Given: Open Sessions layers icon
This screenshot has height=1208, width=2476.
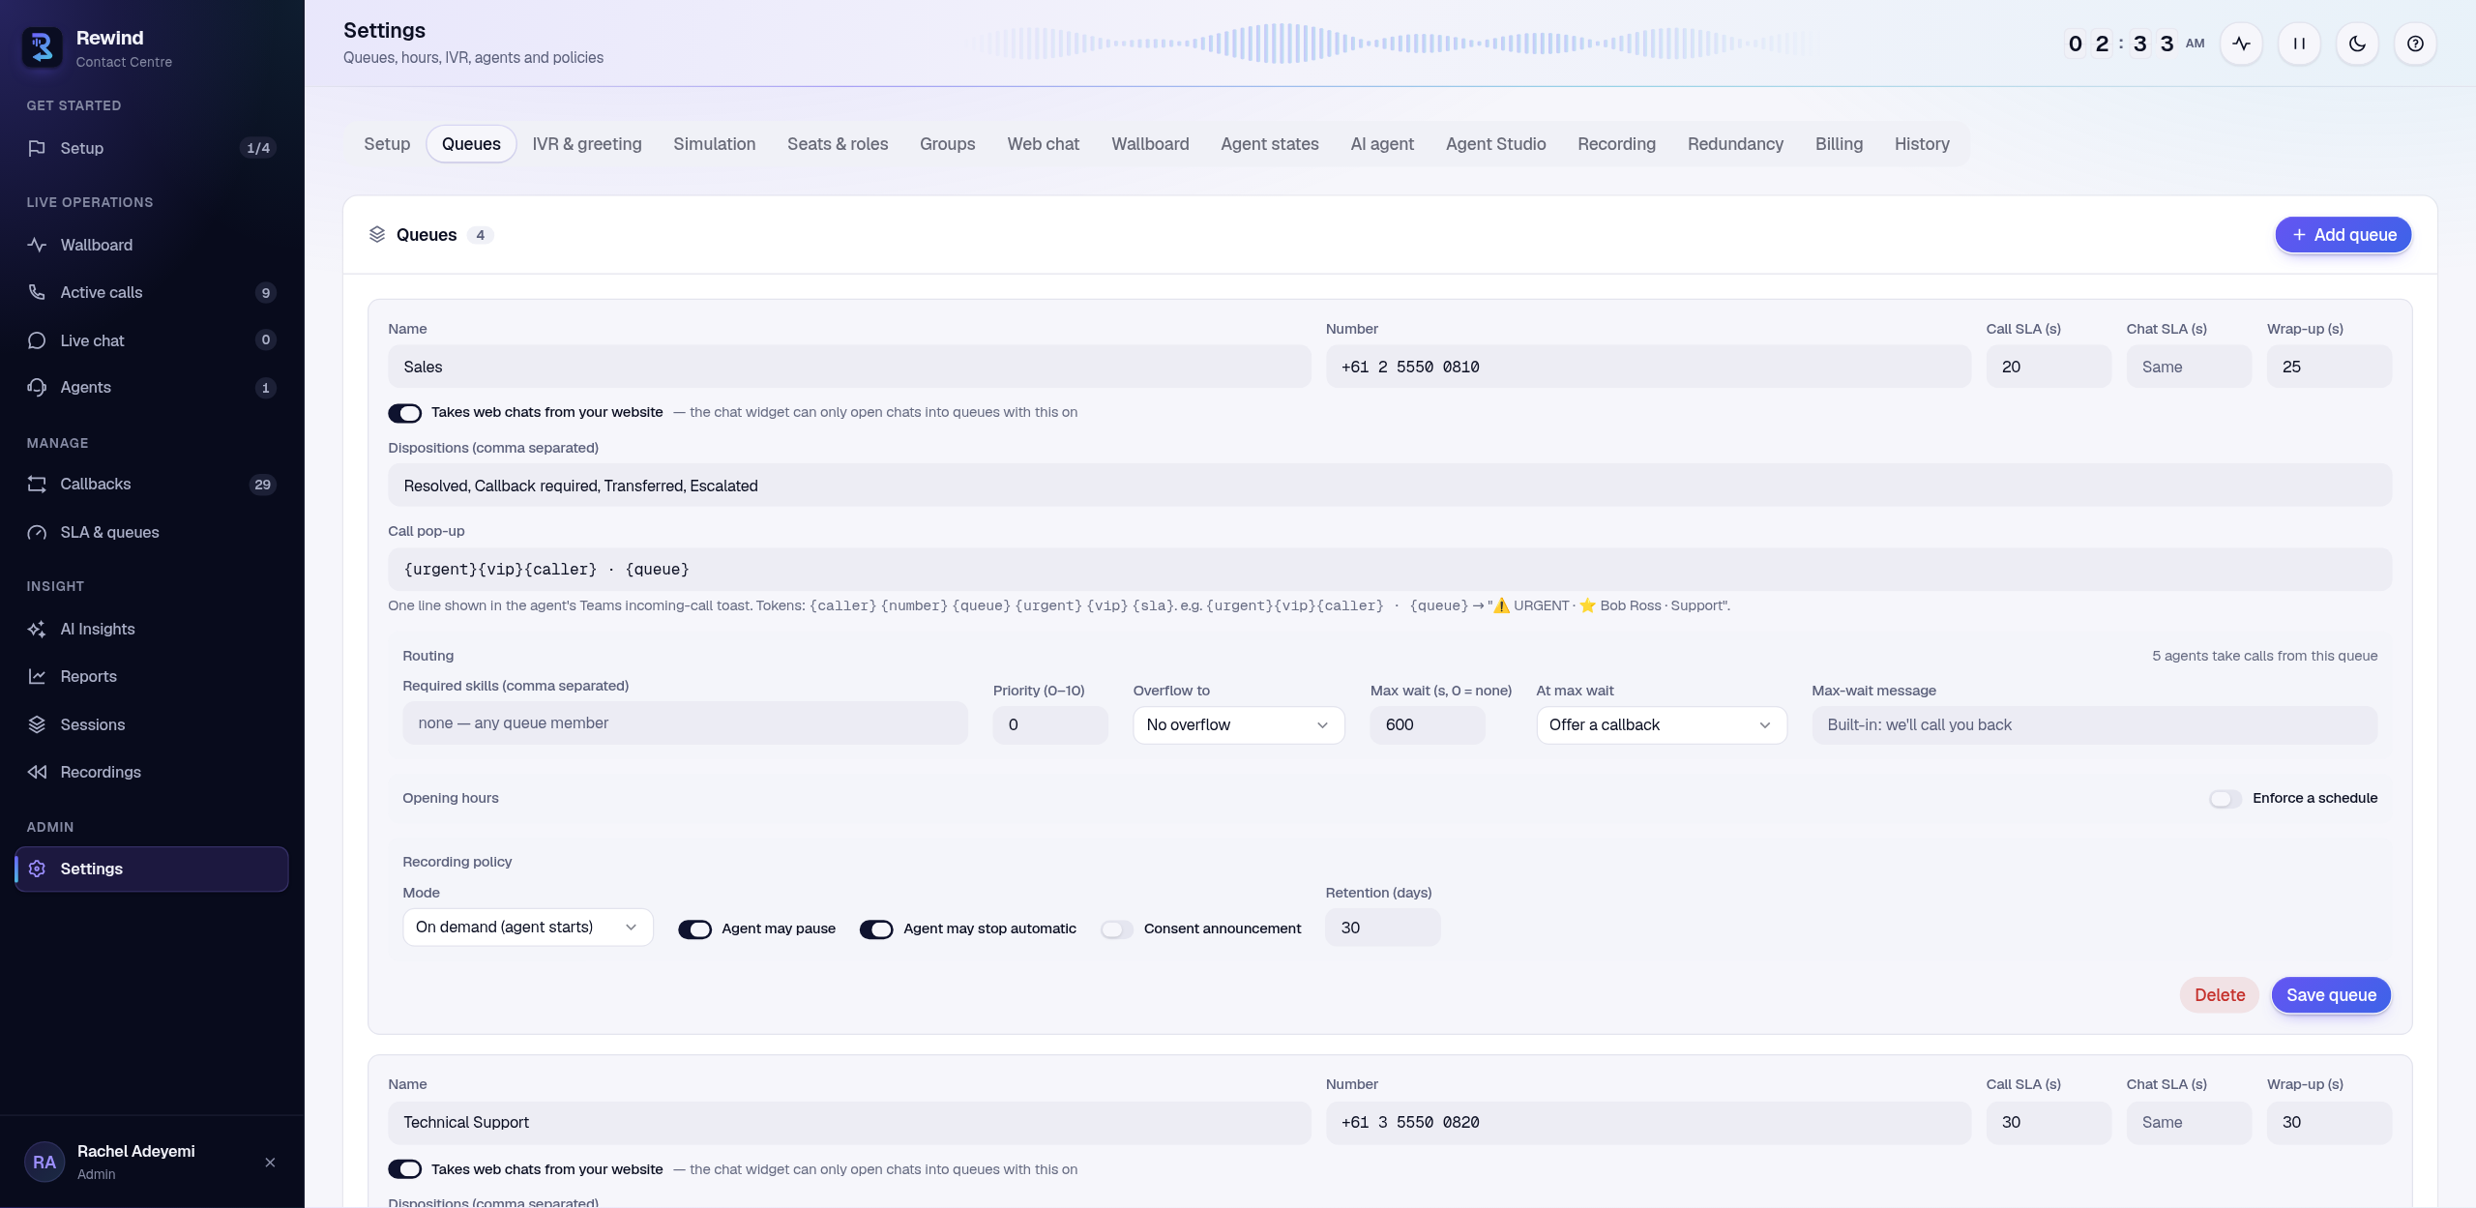Looking at the screenshot, I should click(37, 724).
